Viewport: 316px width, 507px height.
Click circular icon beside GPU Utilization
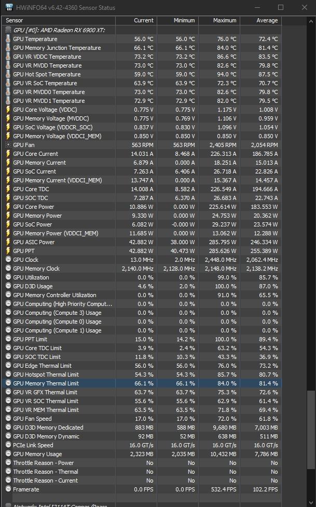pos(8,277)
